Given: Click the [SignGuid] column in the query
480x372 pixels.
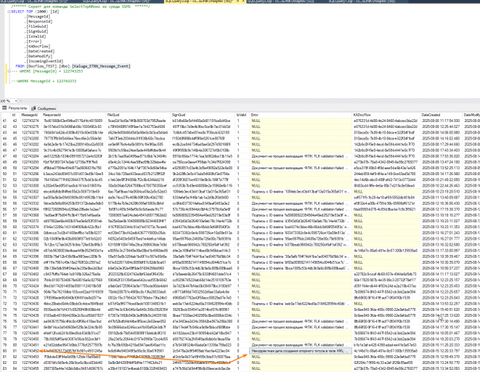Looking at the screenshot, I should [37, 31].
